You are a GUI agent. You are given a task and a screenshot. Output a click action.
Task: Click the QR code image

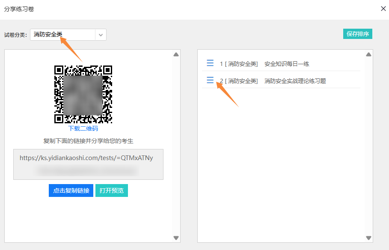pos(83,95)
